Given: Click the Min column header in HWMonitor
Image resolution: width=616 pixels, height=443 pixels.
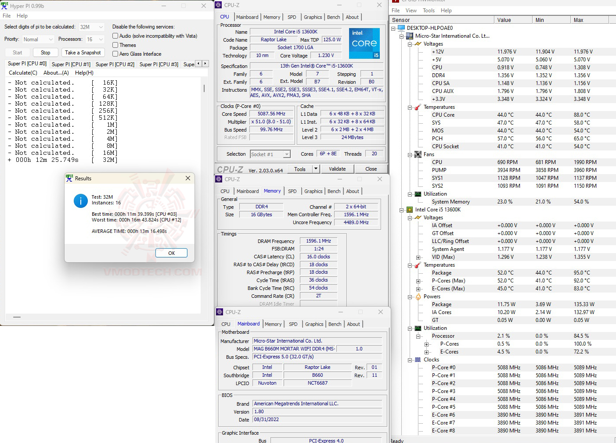Looking at the screenshot, I should tap(551, 20).
